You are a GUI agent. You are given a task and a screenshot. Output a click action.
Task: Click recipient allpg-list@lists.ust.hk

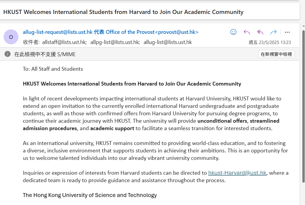(x=115, y=42)
